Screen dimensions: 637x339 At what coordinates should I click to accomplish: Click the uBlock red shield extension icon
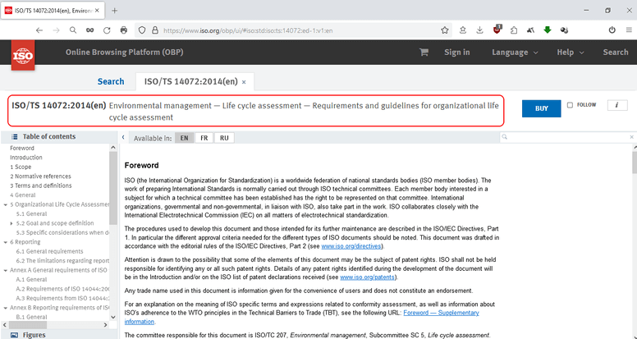[497, 30]
